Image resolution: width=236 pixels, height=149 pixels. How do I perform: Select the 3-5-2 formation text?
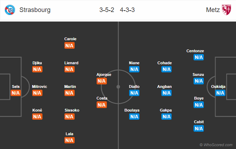107,10
